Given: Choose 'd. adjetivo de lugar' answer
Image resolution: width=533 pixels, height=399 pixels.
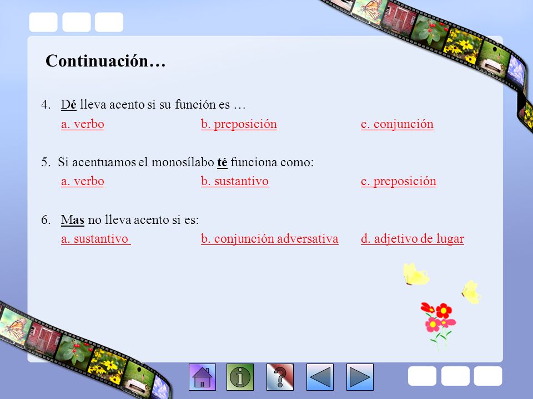Looking at the screenshot, I should pyautogui.click(x=413, y=239).
